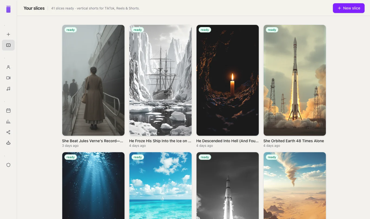Open the person profile sidebar icon

[x=8, y=67]
